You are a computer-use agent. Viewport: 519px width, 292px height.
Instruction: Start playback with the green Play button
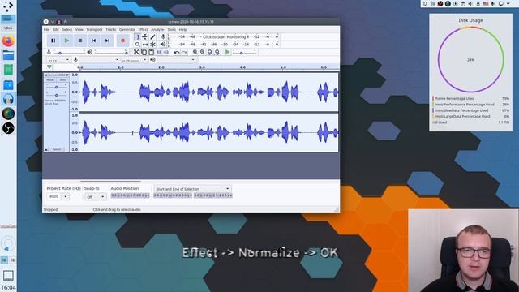click(66, 41)
